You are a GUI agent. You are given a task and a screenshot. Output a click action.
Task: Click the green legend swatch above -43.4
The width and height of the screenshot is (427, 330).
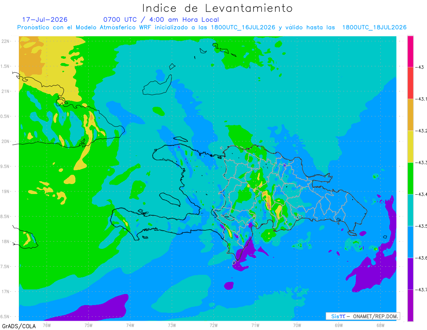[x=410, y=178]
